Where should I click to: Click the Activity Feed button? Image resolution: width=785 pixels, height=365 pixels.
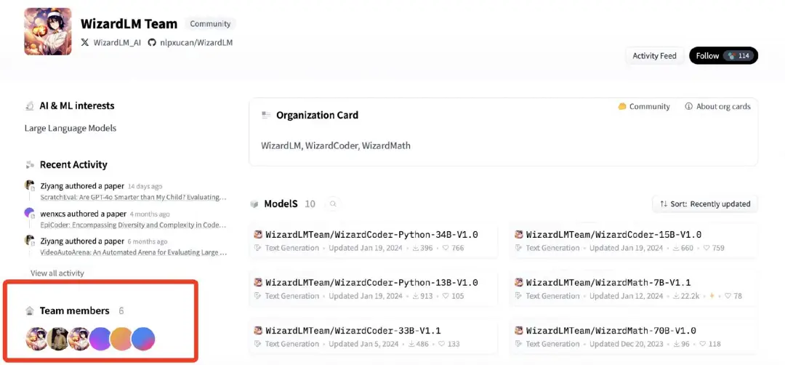[654, 56]
